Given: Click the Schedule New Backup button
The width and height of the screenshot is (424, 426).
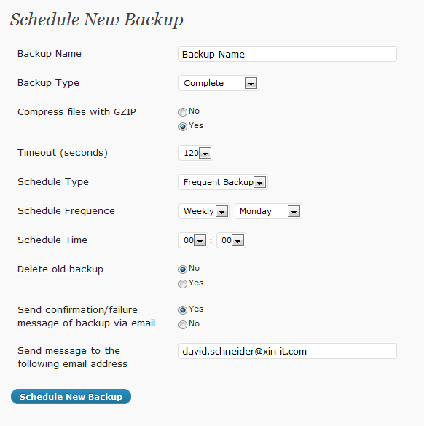Looking at the screenshot, I should 71,397.
